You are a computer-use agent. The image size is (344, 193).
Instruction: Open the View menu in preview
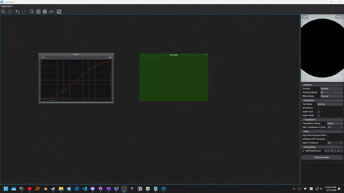click(x=305, y=17)
